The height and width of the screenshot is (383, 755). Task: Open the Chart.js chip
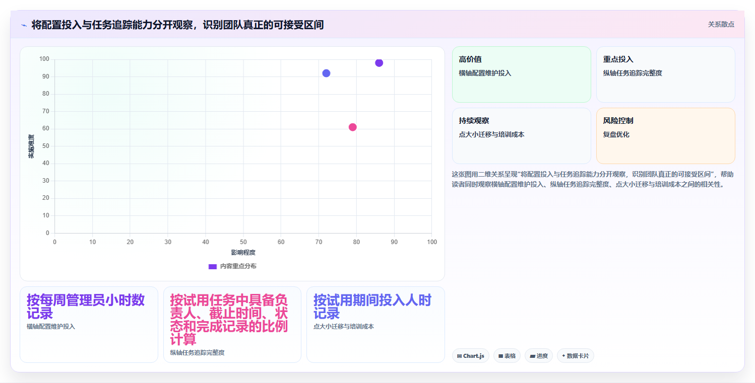pyautogui.click(x=470, y=356)
